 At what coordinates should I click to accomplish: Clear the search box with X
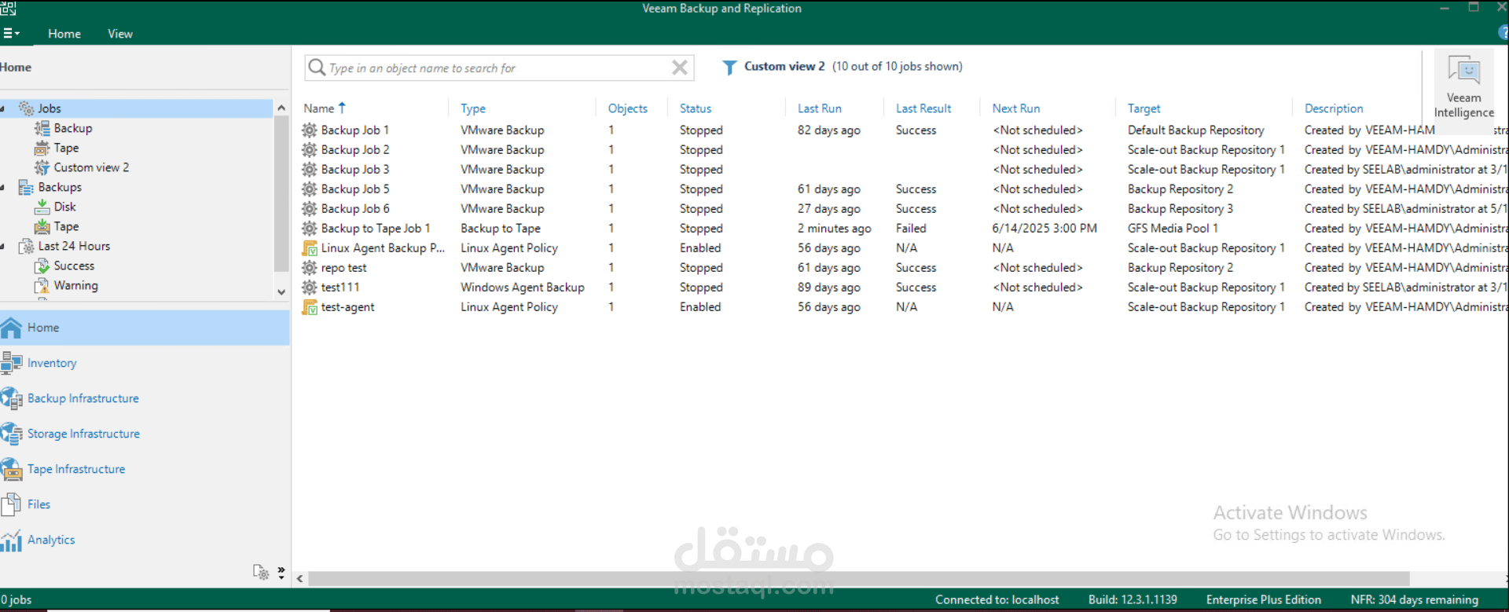point(680,68)
